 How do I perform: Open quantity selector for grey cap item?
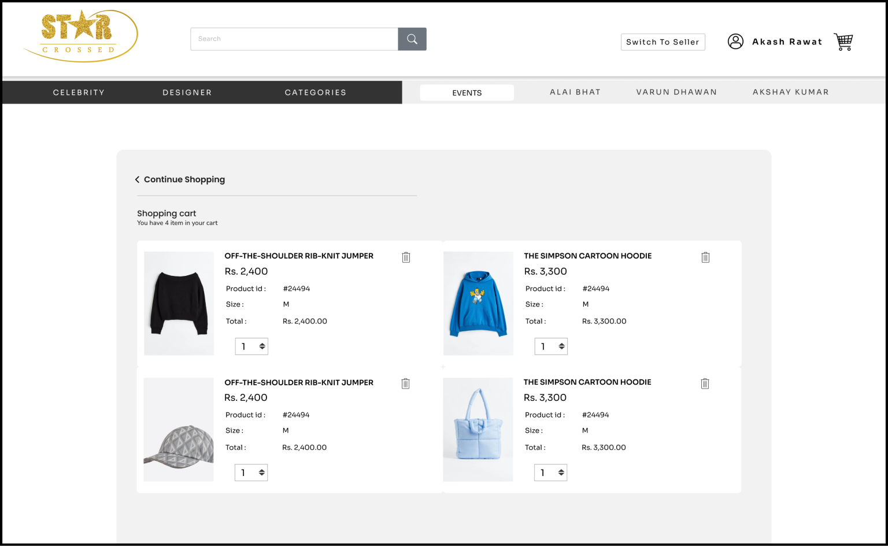click(x=251, y=473)
